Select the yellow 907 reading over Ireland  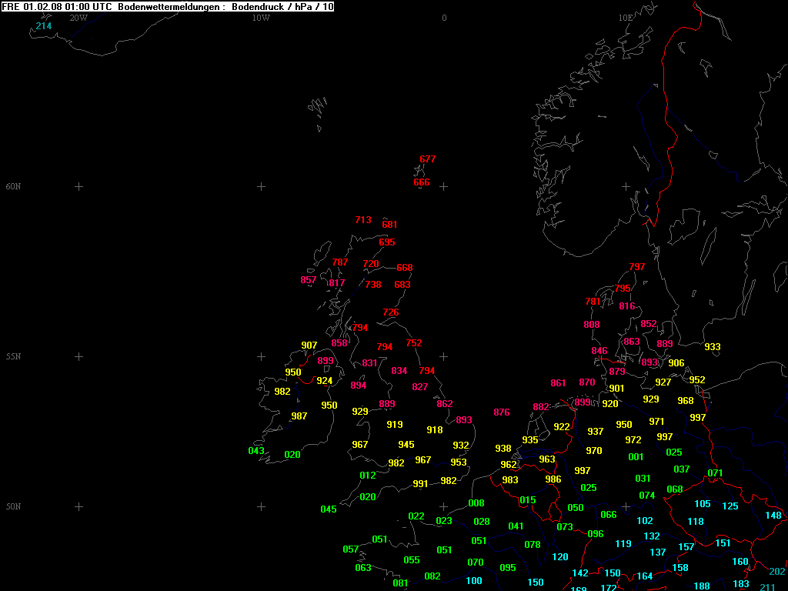309,346
